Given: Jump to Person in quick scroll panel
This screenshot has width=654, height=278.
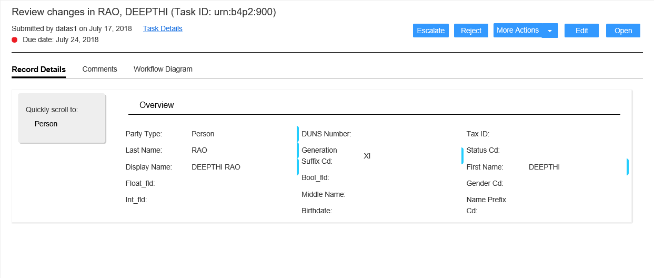Looking at the screenshot, I should [x=46, y=124].
